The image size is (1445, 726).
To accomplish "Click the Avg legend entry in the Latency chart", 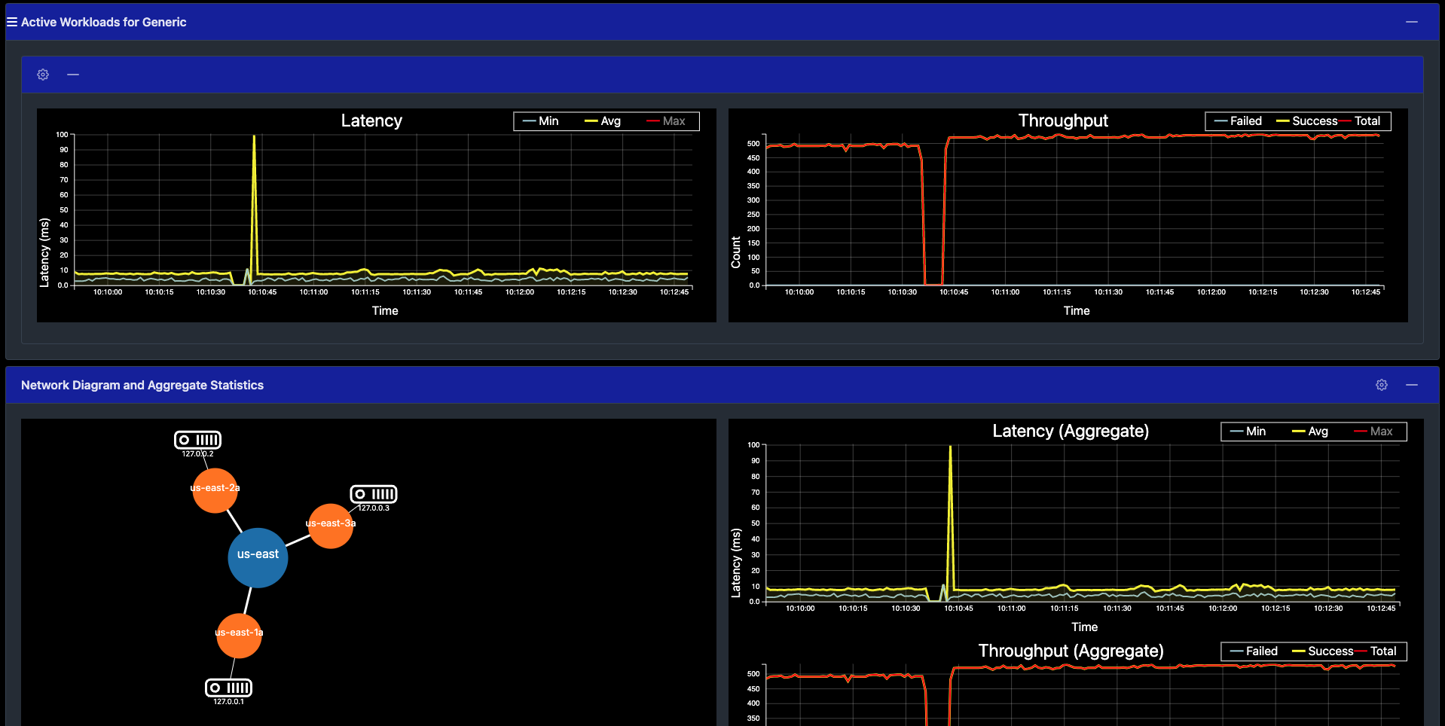I will pos(613,121).
